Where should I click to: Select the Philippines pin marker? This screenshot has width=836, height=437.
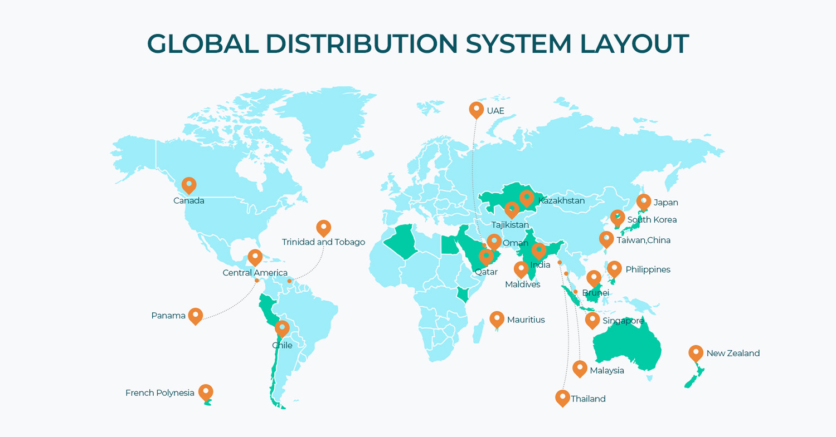[x=614, y=268]
